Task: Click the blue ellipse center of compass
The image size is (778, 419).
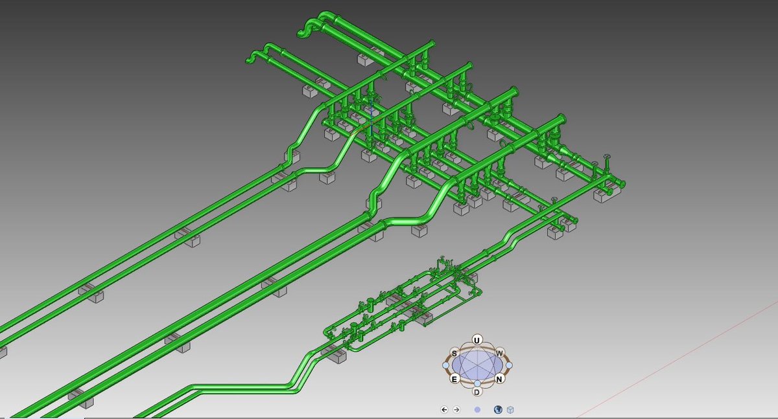Action: coord(477,365)
